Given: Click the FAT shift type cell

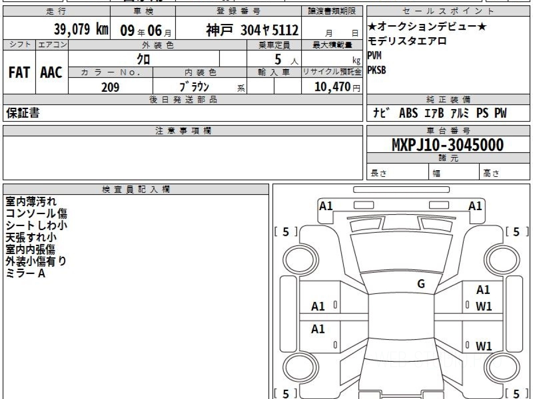Looking at the screenshot, I should 19,73.
